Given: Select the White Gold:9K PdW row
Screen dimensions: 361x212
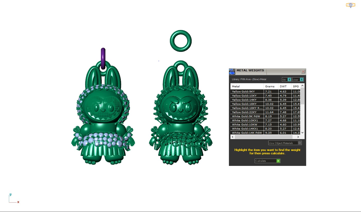Looking at the screenshot, I should click(x=265, y=116).
